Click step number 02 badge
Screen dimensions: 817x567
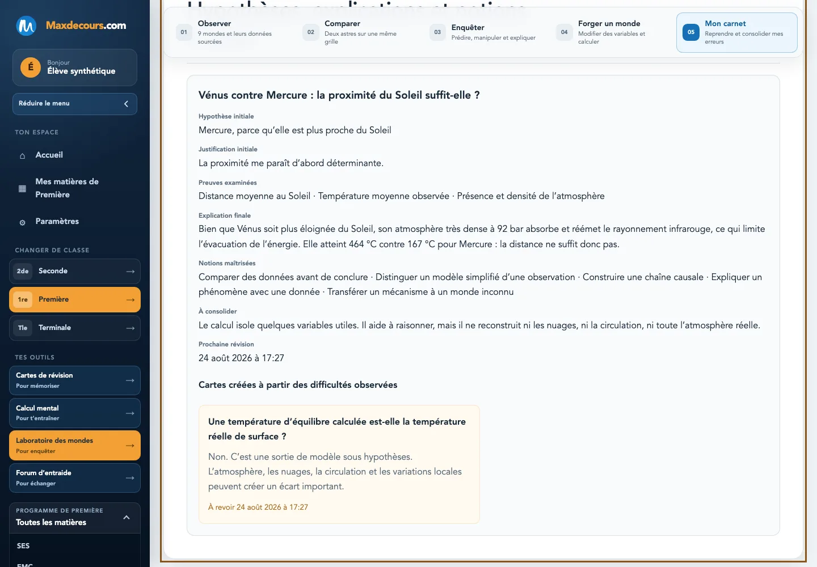pos(311,32)
